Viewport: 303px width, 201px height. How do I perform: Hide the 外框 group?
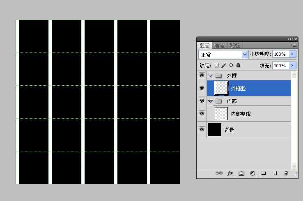click(202, 75)
